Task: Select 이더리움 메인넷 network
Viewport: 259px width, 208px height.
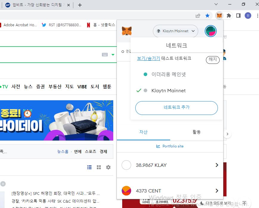Action: click(x=168, y=74)
